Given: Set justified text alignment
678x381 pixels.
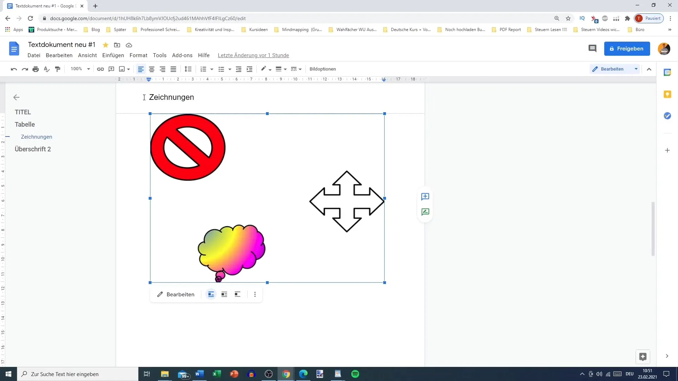Looking at the screenshot, I should pos(173,69).
